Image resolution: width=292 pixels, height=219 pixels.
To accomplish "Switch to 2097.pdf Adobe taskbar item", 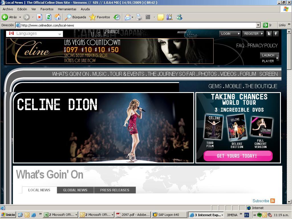I will click(133, 215).
